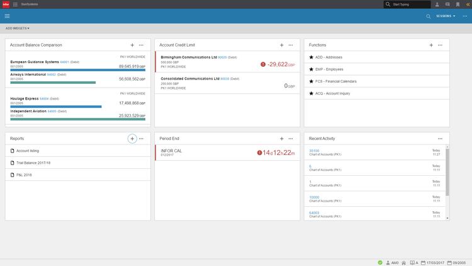Click the Infor logo icon
Image resolution: width=472 pixels, height=266 pixels.
click(6, 4)
